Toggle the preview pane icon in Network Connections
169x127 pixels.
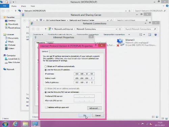(150, 35)
